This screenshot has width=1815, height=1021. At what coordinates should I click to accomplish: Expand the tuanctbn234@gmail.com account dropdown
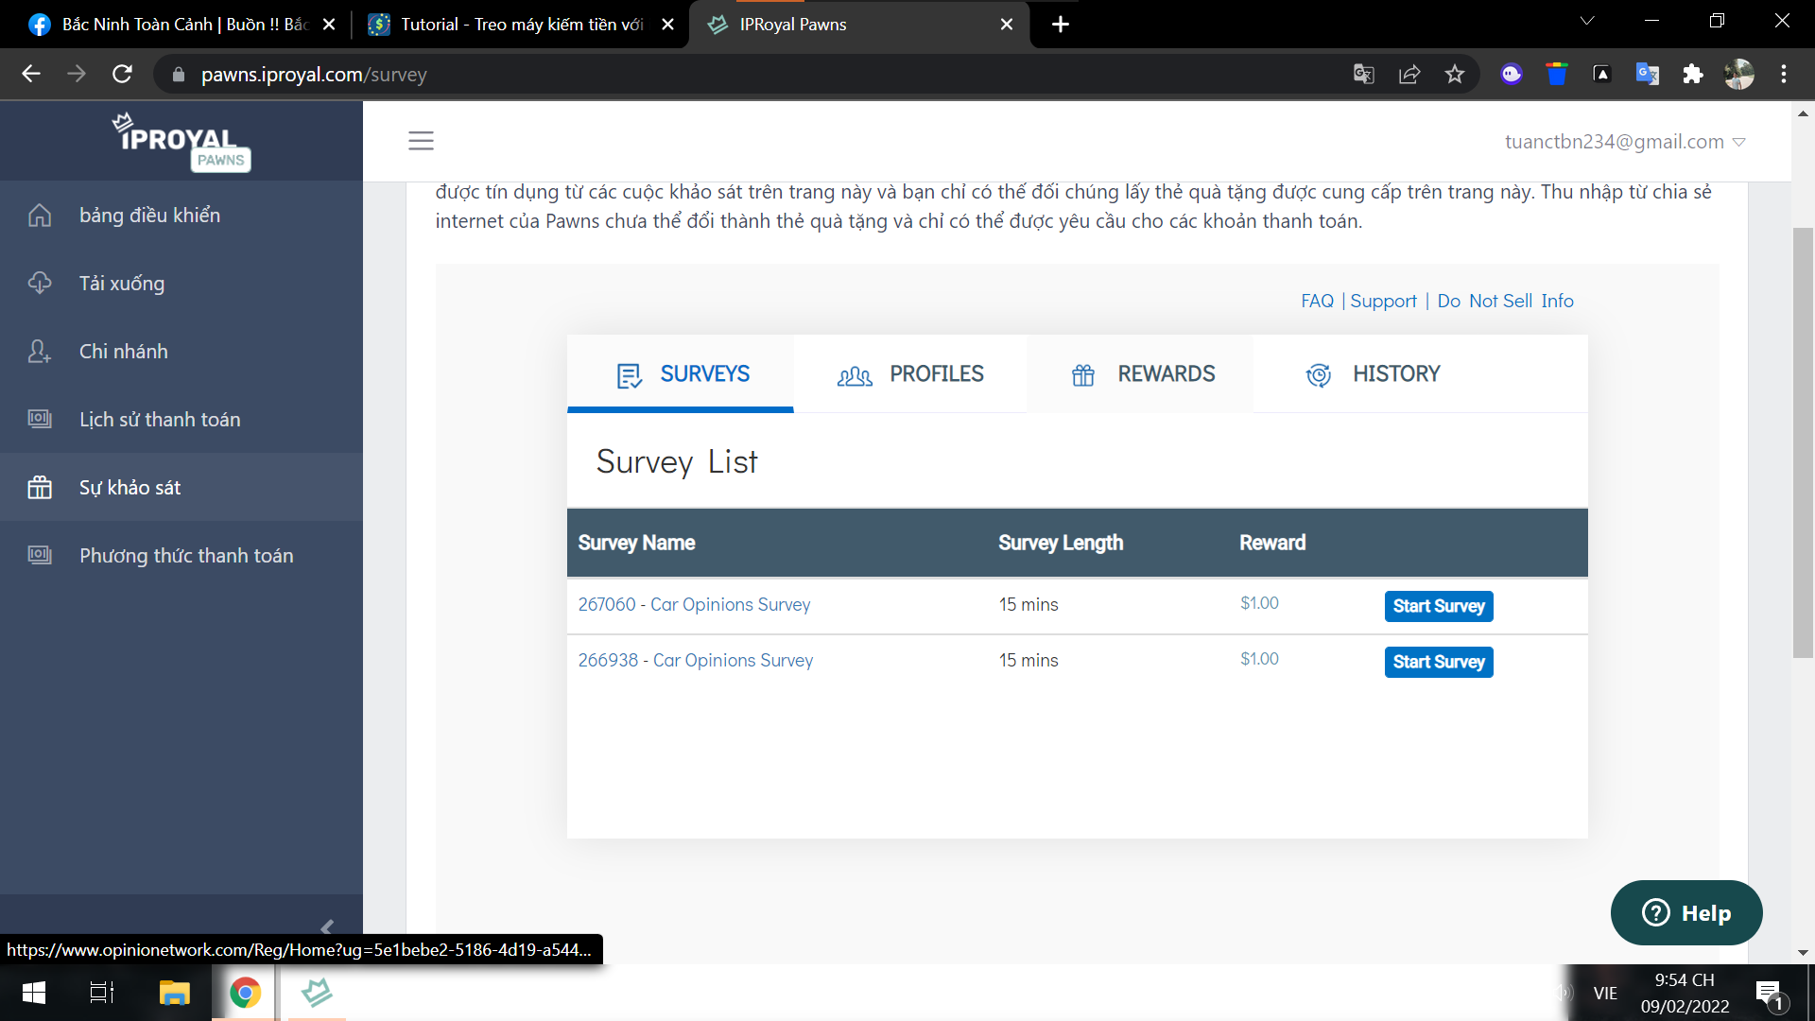1625,142
